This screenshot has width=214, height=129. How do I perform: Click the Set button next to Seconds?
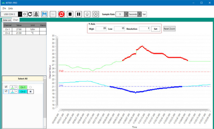tap(144, 14)
